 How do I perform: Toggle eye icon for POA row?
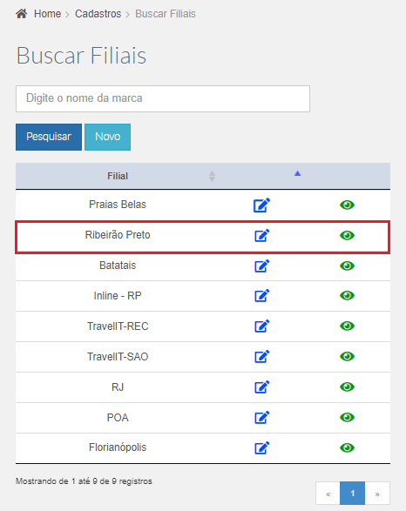[347, 417]
